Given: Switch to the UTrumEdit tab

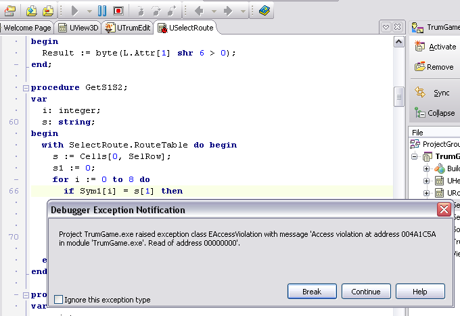Looking at the screenshot, I should point(129,28).
